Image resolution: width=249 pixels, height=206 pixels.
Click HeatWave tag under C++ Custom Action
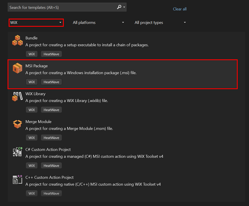(x=51, y=194)
